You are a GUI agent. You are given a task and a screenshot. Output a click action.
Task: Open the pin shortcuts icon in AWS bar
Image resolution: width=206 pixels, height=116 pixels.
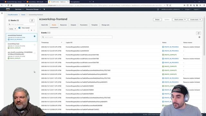coord(44,9)
